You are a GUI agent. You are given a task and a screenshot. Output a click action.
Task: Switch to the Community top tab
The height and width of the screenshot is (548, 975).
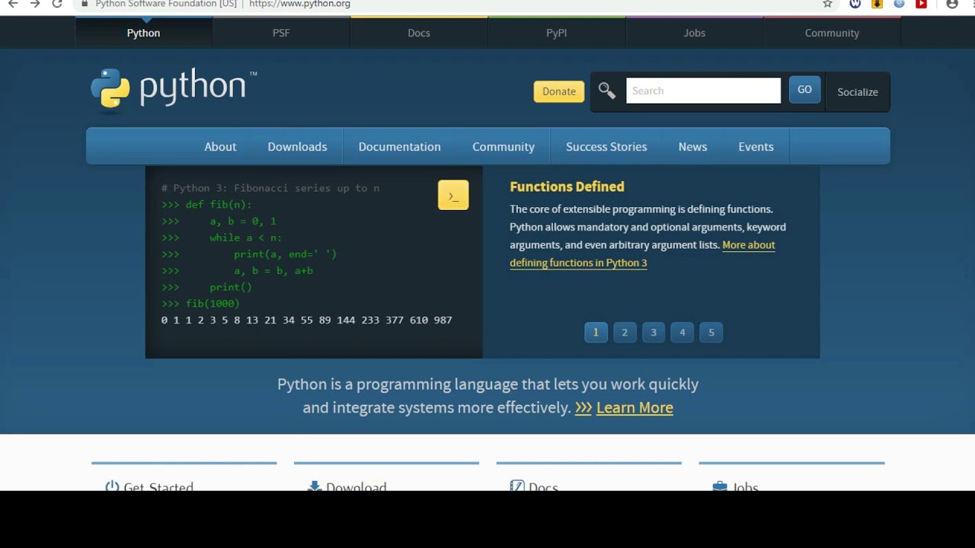pos(832,33)
